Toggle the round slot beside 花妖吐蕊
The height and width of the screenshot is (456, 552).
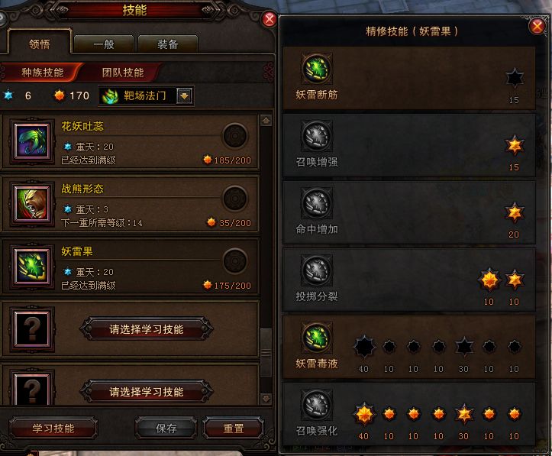pyautogui.click(x=235, y=136)
